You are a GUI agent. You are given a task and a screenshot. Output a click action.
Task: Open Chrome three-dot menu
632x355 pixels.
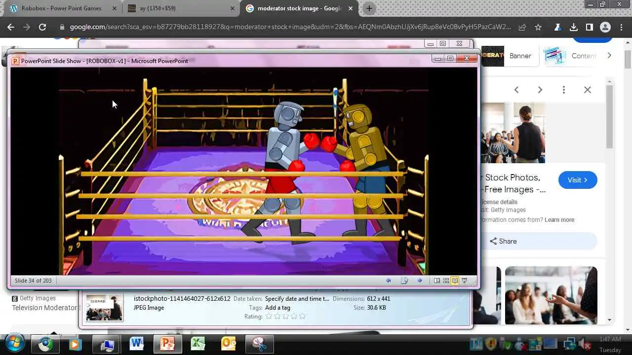[621, 27]
